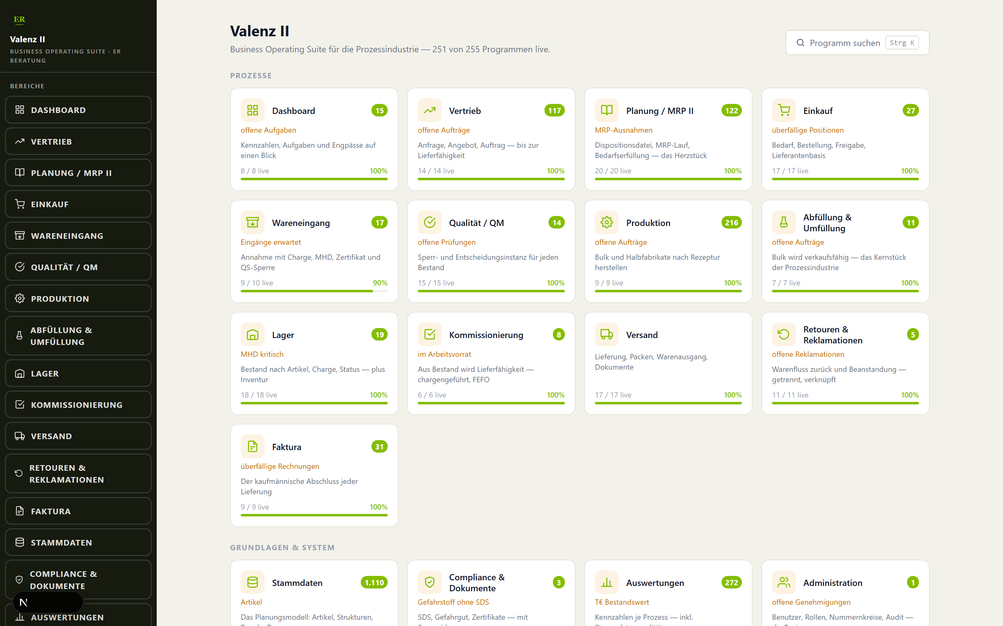The image size is (1003, 626).
Task: Click the Faktura card progress bar
Action: click(314, 515)
